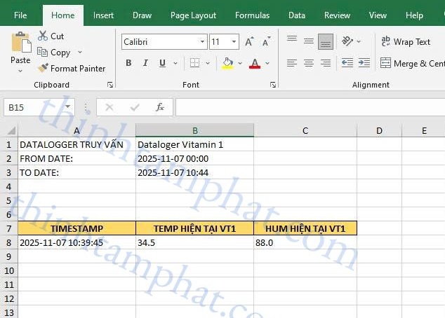The image size is (445, 318).
Task: Enable Wrap Text
Action: click(406, 42)
